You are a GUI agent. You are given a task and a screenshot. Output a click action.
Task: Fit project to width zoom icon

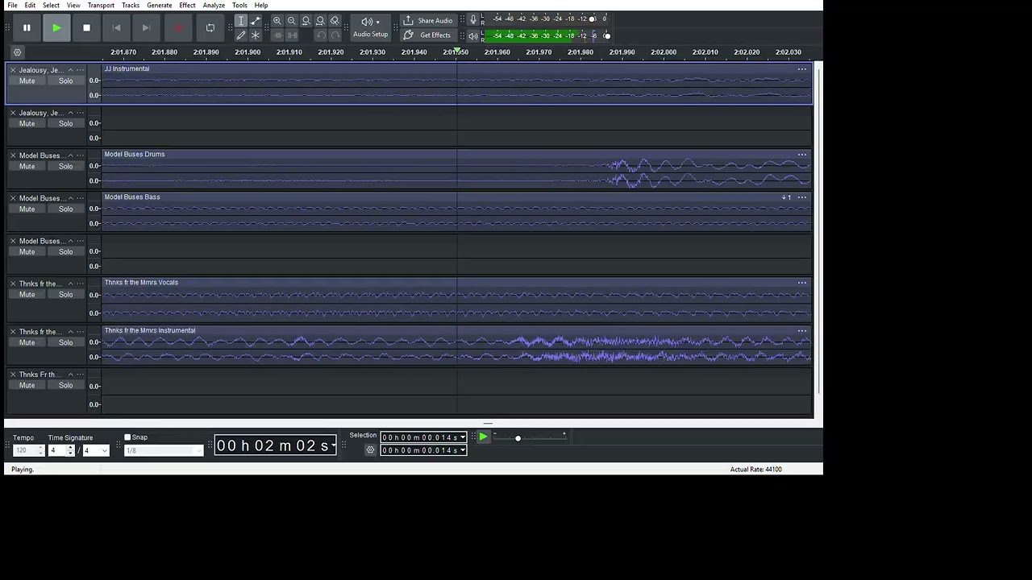[321, 21]
